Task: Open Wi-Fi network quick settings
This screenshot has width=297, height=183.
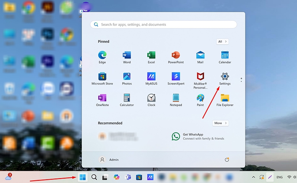Action: [x=289, y=177]
